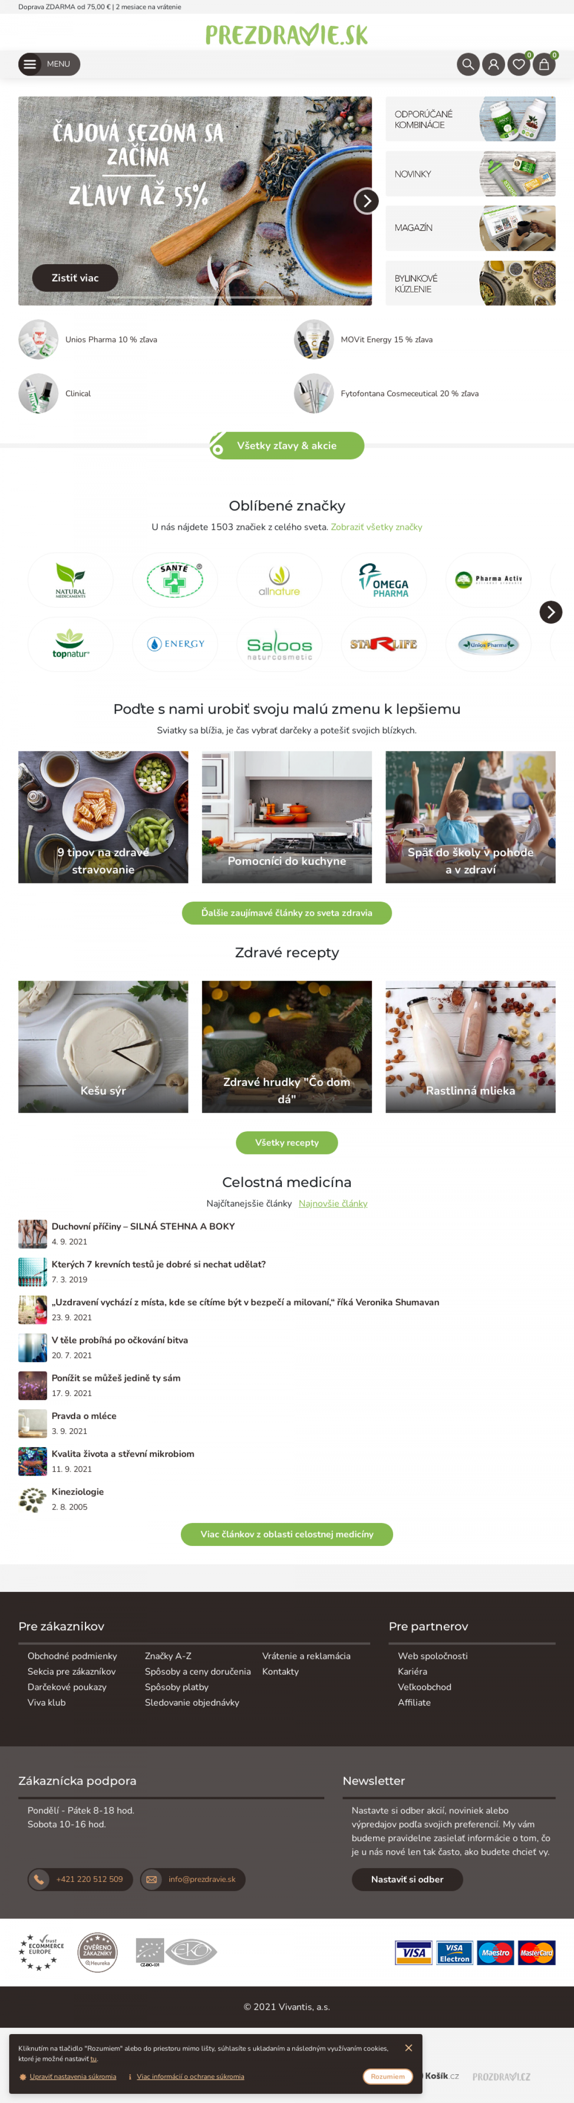Accept cookies with Rozumiem button

(388, 2076)
